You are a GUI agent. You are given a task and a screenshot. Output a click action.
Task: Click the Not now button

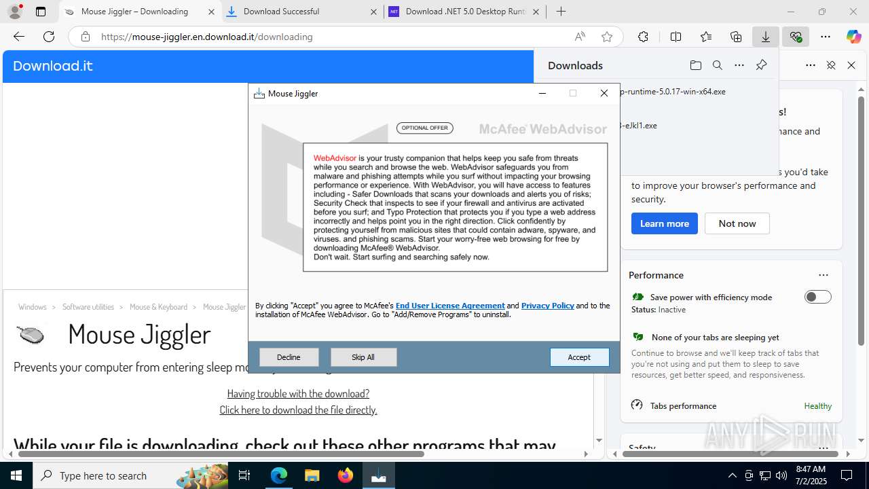point(737,223)
